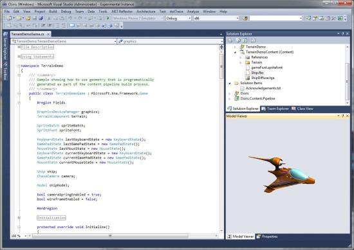Expand the TerrainDemo project node

pos(235,47)
